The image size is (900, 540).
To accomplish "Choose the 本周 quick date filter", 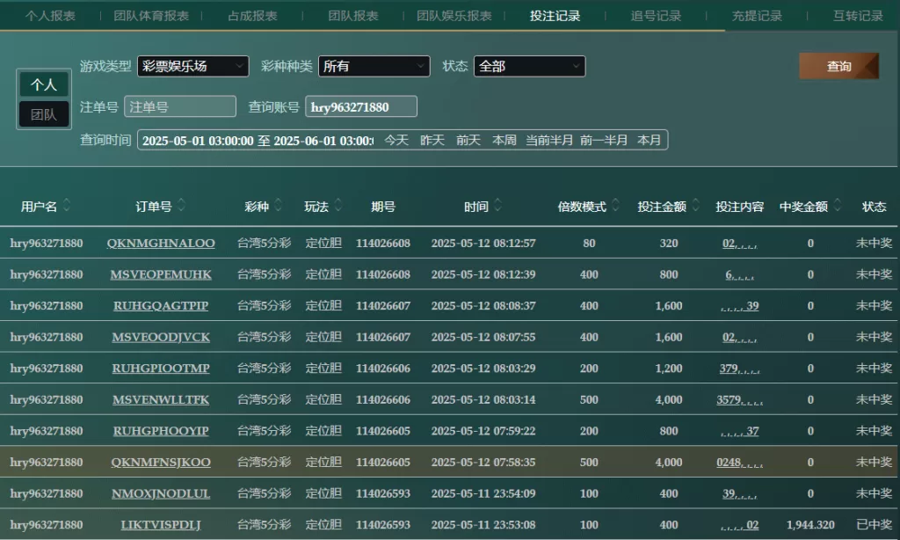I will 504,140.
